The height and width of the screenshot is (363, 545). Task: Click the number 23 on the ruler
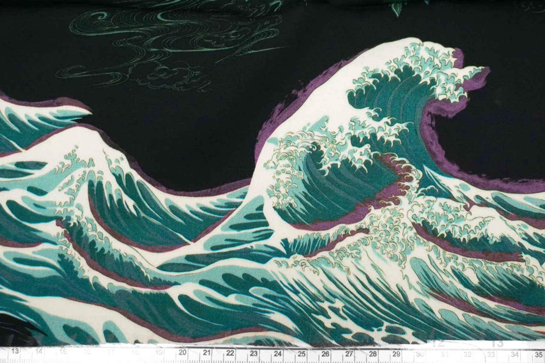pyautogui.click(x=254, y=353)
